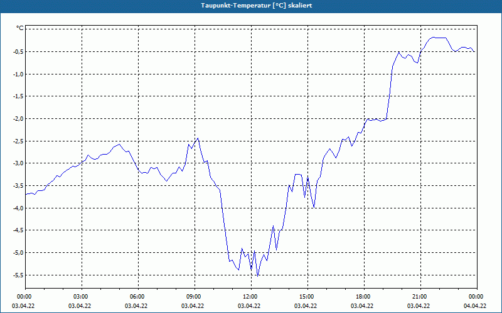
Task: Click the 15:00 time axis label
Action: [307, 297]
